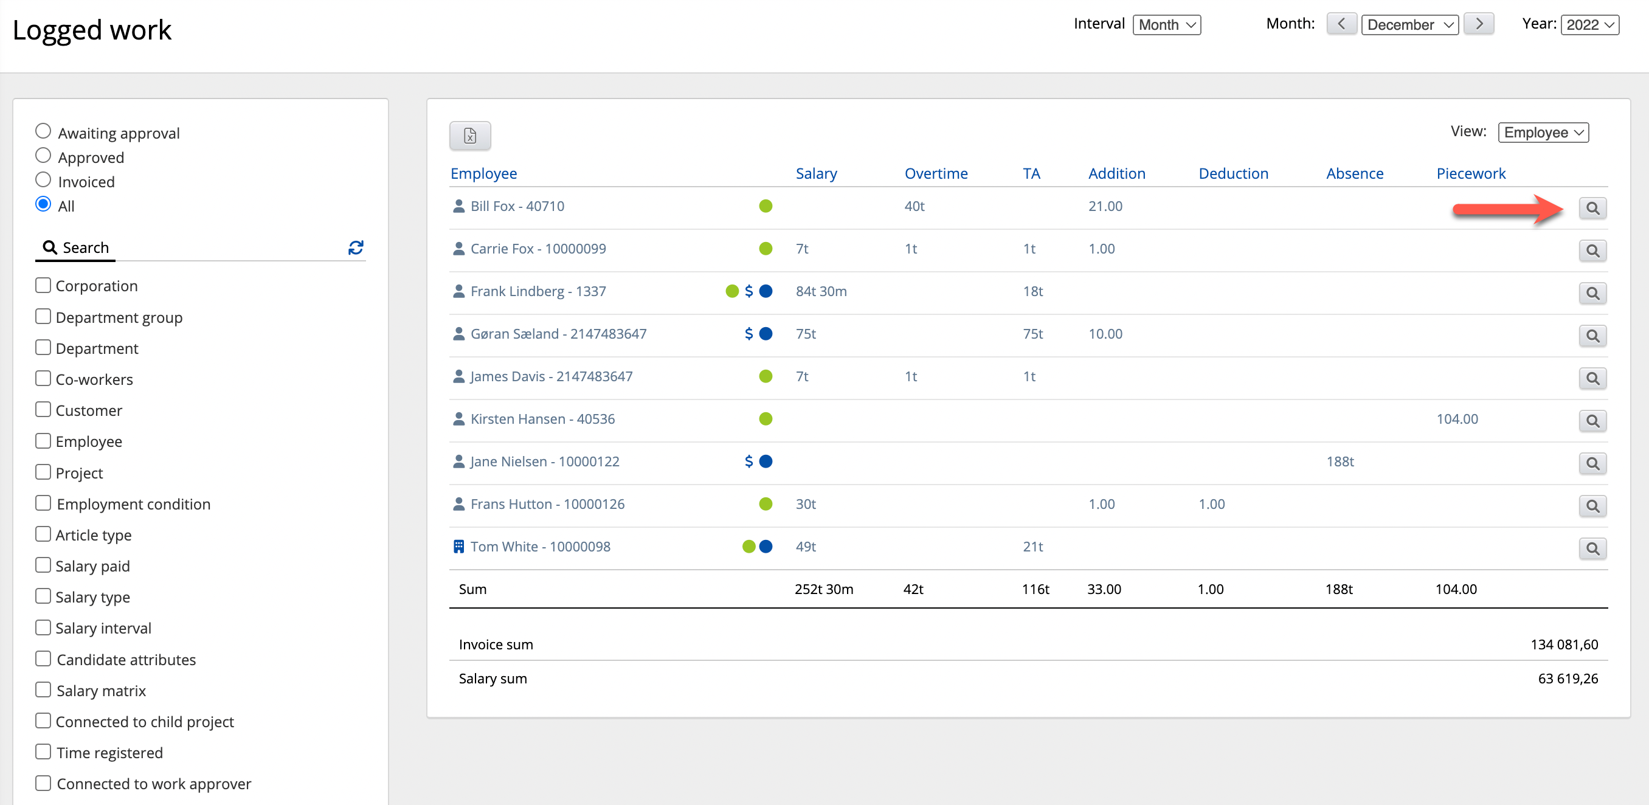Open details magnifier for Kirsten Hansen row
The image size is (1649, 805).
pos(1592,421)
